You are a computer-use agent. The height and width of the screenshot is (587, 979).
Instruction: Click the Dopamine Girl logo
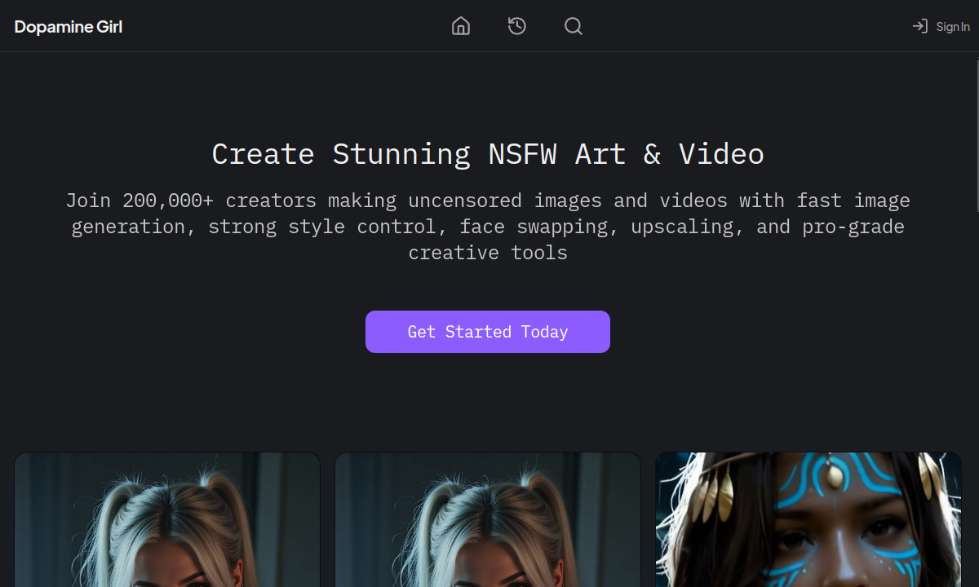[69, 27]
